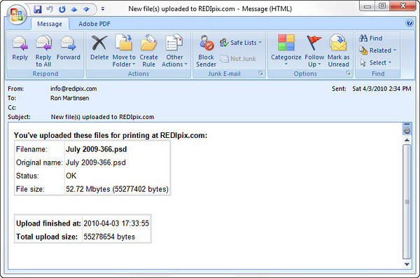Click the Undo arrow in Quick Access toolbar
The height and width of the screenshot is (278, 420).
(x=50, y=9)
